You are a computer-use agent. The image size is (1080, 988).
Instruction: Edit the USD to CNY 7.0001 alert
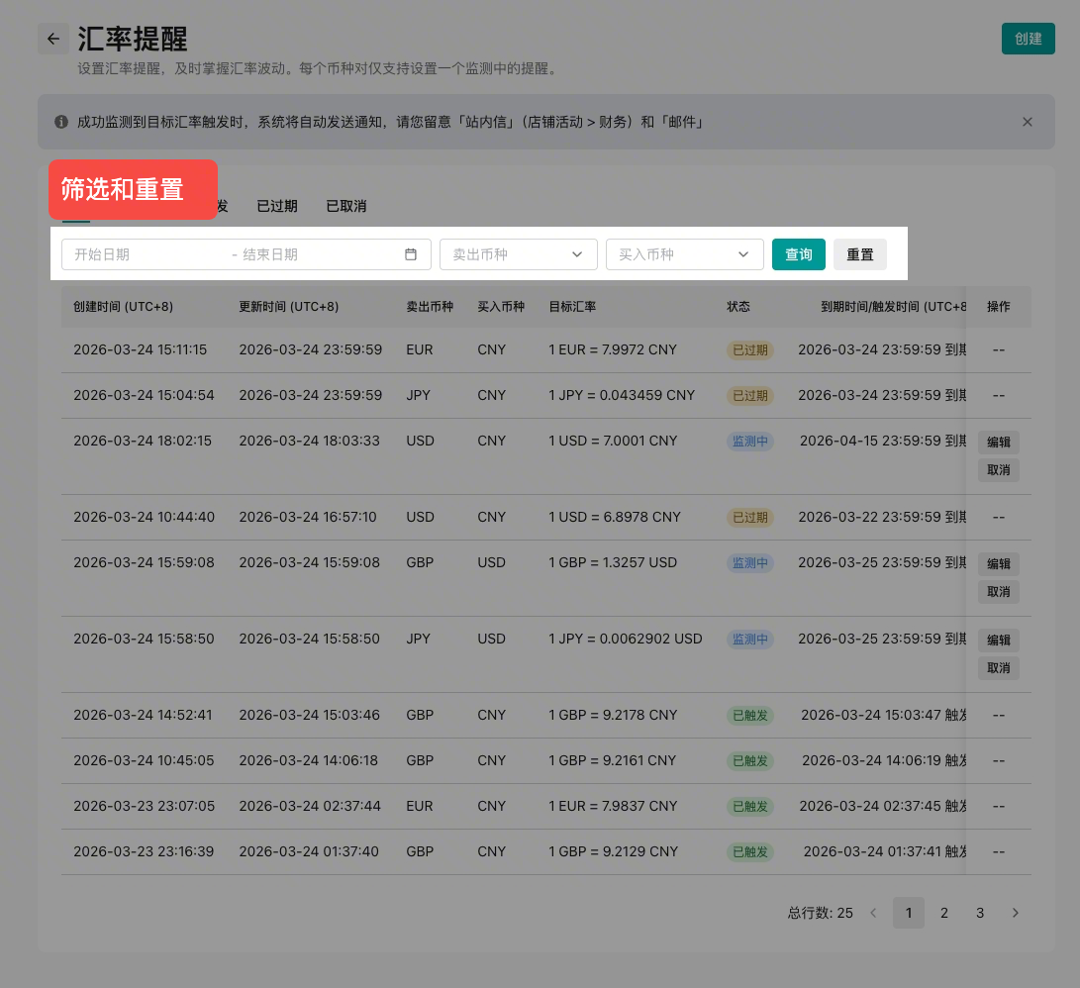[998, 443]
